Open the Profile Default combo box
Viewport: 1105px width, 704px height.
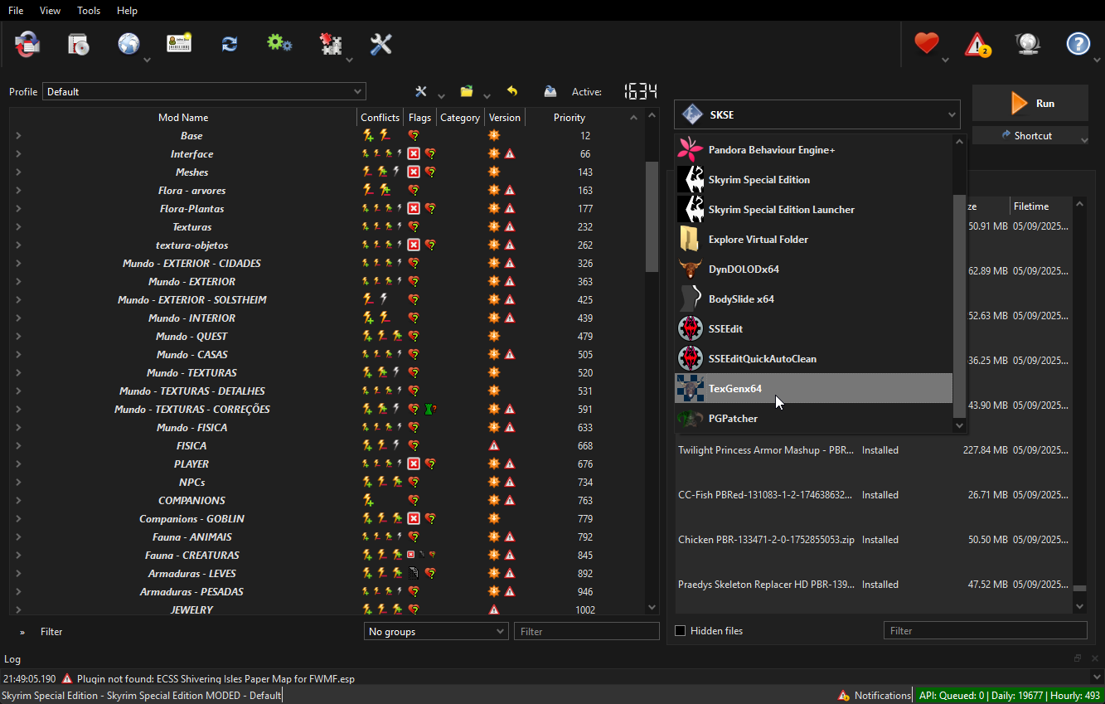click(x=204, y=91)
